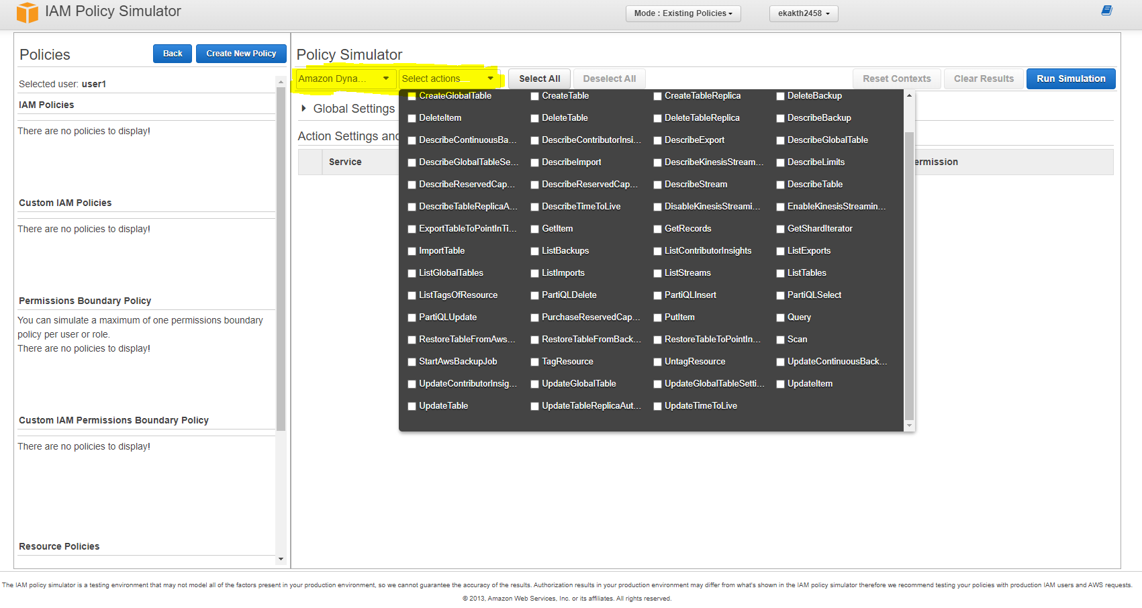Viewport: 1142px width, 608px height.
Task: Check the DescribeStream action
Action: 658,185
